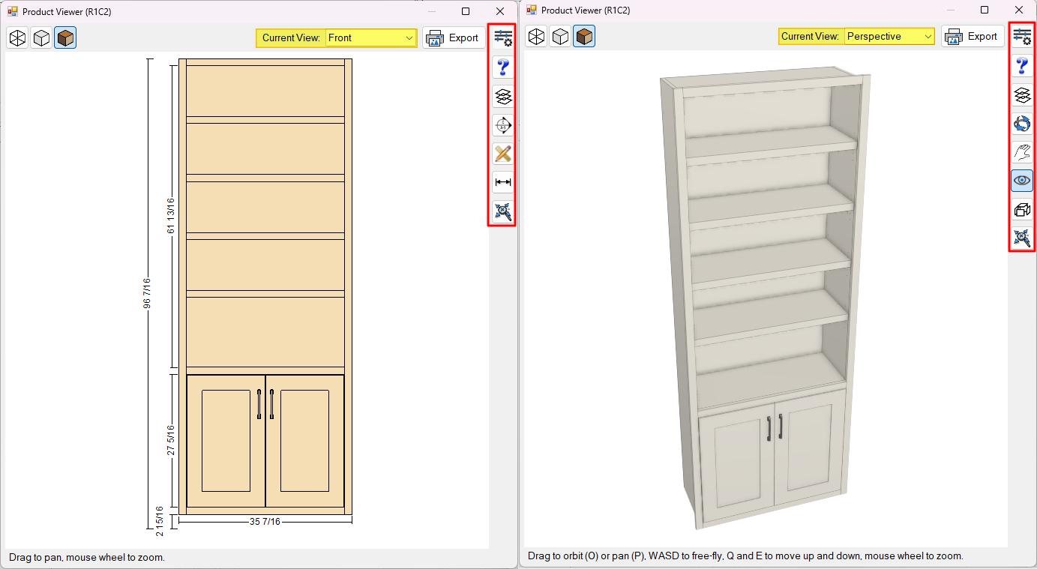Activate the orbit rotation tool in Perspective window

(x=1021, y=124)
